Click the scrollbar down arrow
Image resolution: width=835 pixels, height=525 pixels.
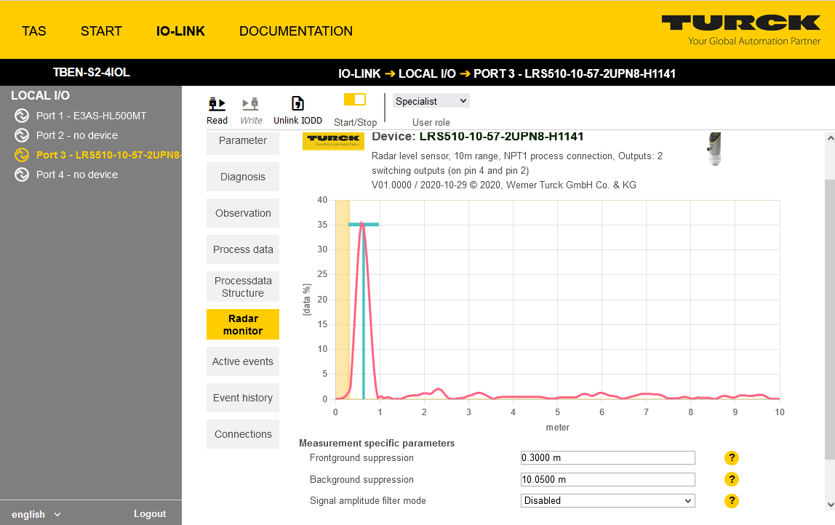point(830,505)
